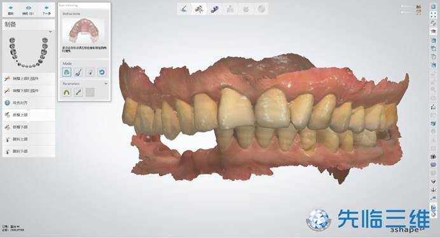Image resolution: width=440 pixels, height=238 pixels.
Task: Expand the right toolbar down-chevron
Action: click(434, 182)
